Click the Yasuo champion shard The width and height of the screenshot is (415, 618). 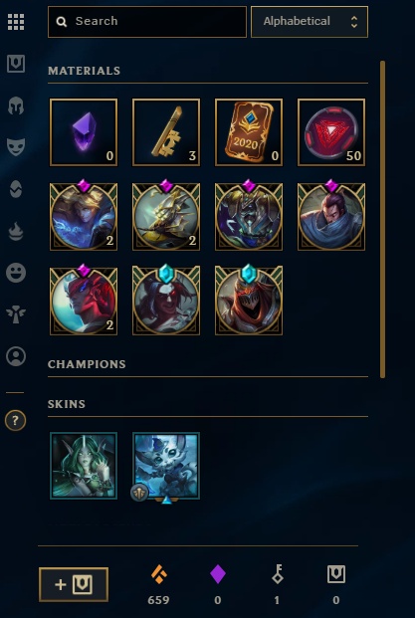click(331, 216)
